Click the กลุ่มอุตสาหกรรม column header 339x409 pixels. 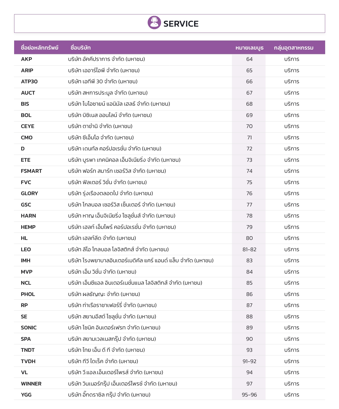[x=294, y=48]
